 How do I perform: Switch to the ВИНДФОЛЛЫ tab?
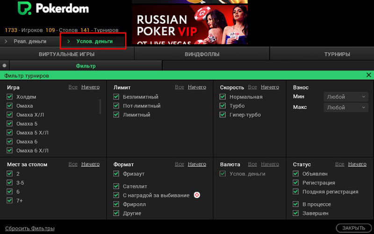[x=202, y=54]
